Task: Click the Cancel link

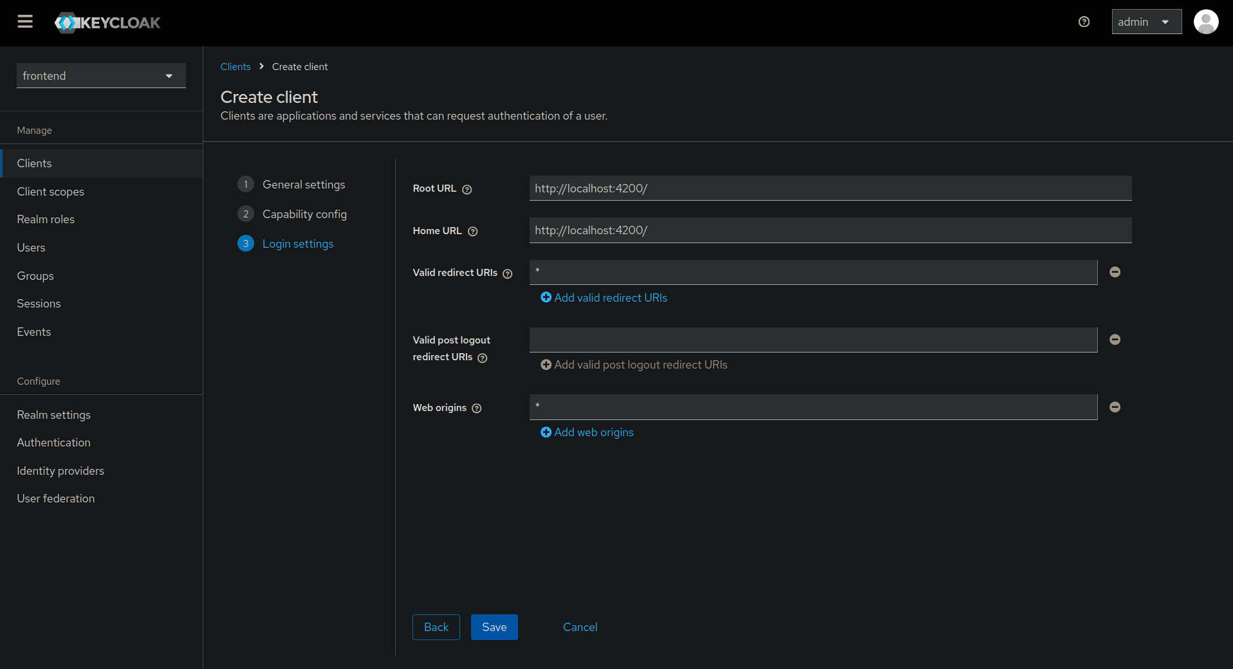Action: click(580, 627)
